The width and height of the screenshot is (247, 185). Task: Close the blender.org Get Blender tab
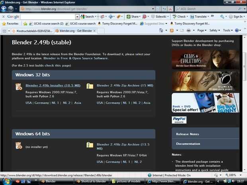click(94, 31)
